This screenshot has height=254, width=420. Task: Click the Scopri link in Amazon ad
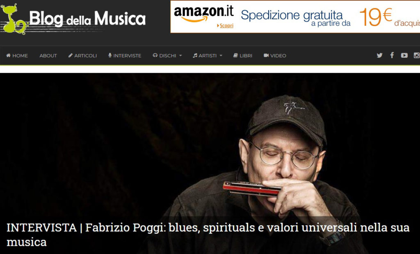(225, 26)
